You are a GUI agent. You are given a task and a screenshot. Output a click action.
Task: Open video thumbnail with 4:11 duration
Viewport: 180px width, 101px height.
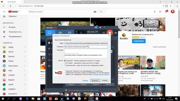pyautogui.click(x=153, y=63)
